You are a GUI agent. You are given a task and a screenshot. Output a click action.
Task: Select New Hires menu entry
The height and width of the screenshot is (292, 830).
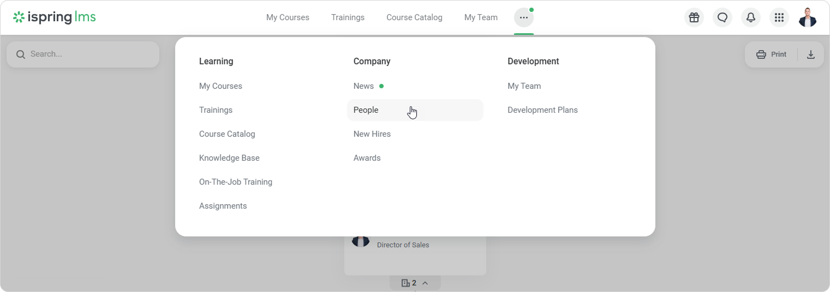coord(372,134)
